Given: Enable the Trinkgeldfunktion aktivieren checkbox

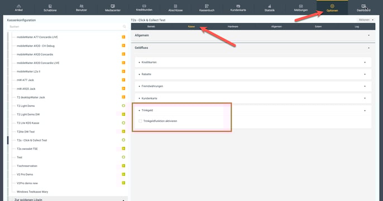Looking at the screenshot, I should (x=140, y=121).
